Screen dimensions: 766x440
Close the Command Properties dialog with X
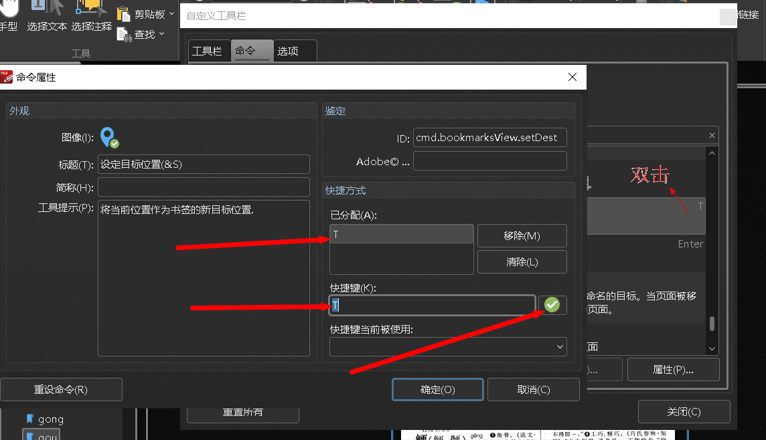[572, 77]
